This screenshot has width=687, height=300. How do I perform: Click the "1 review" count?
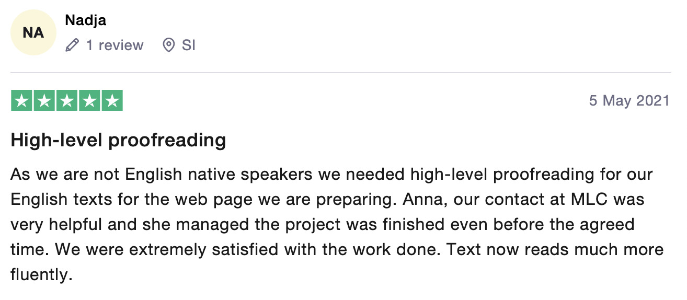point(115,45)
